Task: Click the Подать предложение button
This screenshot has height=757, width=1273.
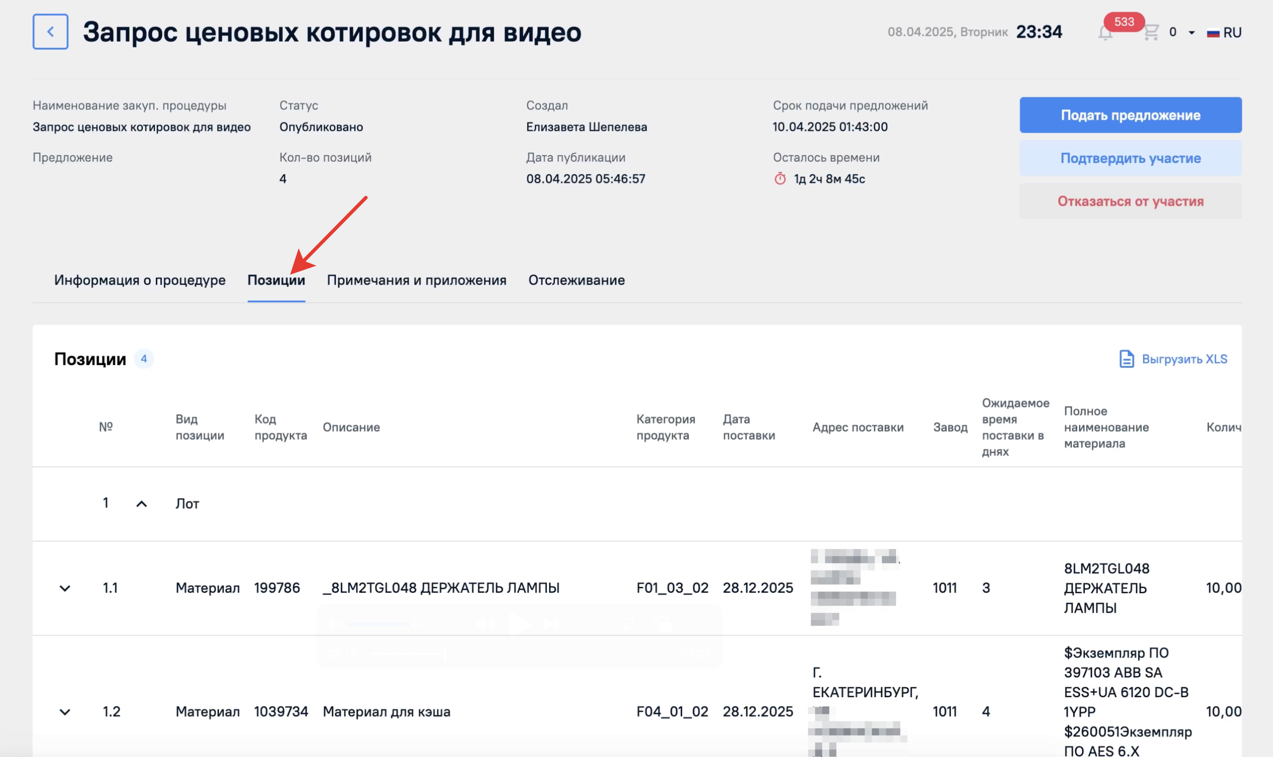Action: (1130, 115)
